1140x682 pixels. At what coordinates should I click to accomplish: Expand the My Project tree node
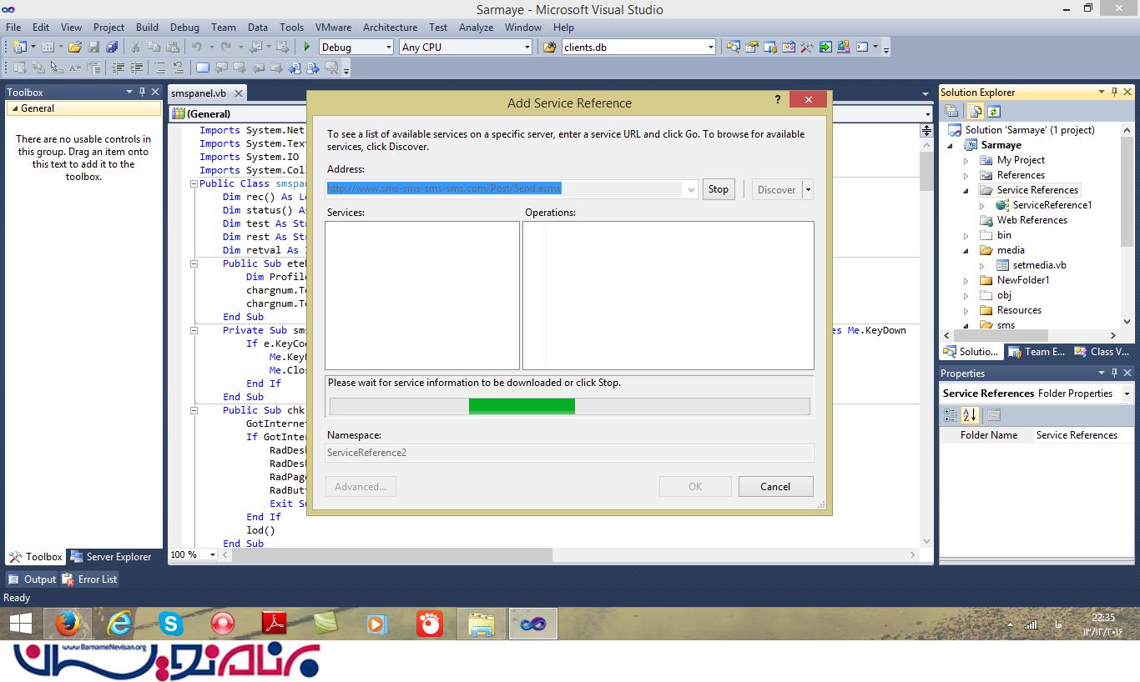[x=966, y=160]
